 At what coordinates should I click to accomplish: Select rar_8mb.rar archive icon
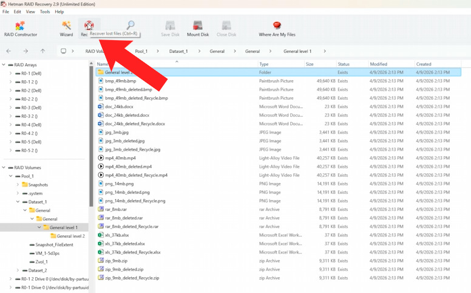pos(101,209)
